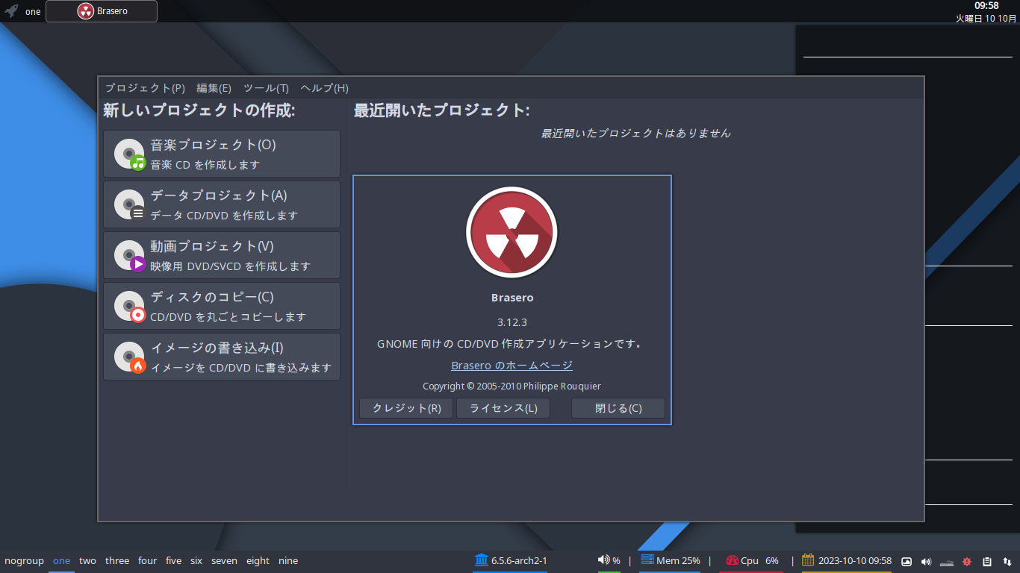The height and width of the screenshot is (573, 1020).
Task: Click the red bug tray icon
Action: click(966, 561)
